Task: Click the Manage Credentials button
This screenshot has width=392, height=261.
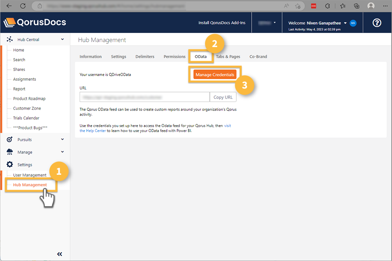Action: pyautogui.click(x=215, y=74)
